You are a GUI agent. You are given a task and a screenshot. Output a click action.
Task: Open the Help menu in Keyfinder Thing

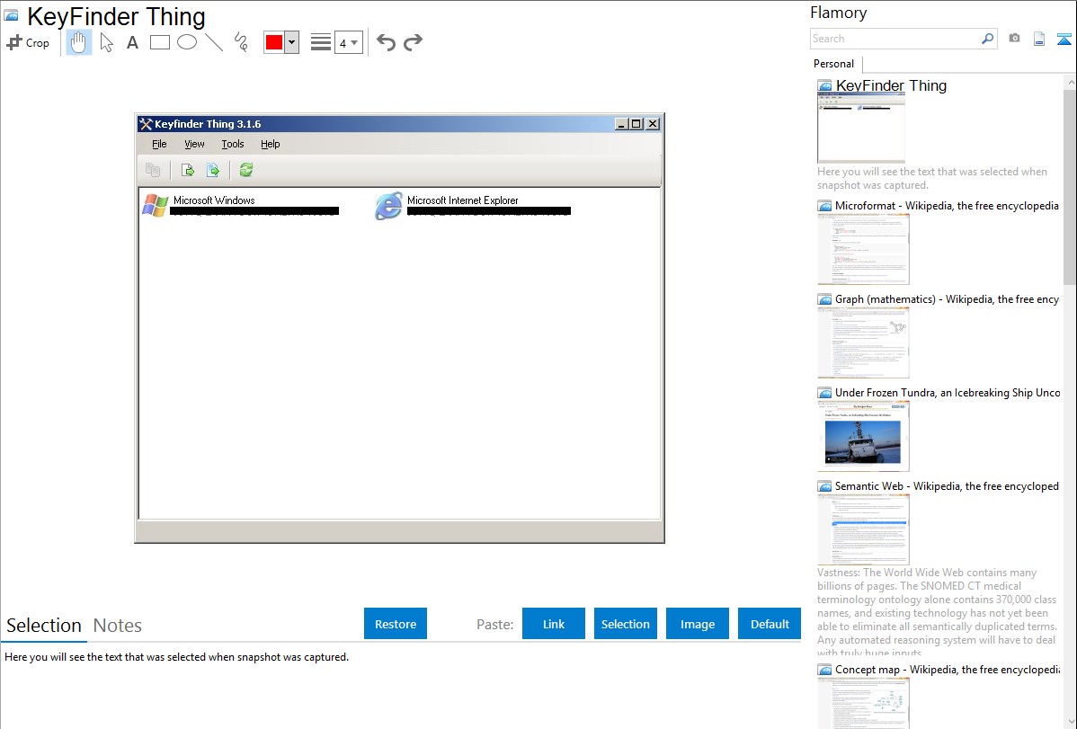pyautogui.click(x=270, y=144)
